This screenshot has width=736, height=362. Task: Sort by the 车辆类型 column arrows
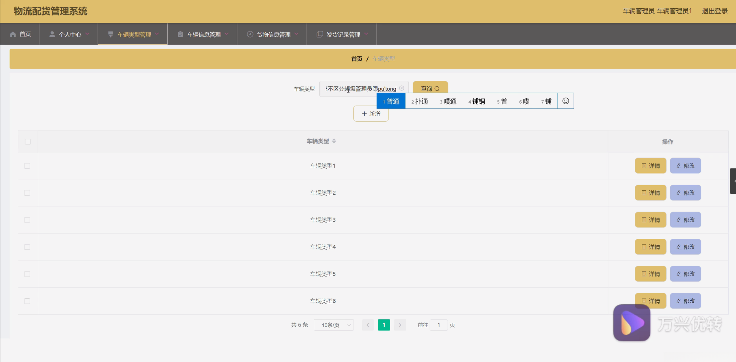[x=334, y=141]
